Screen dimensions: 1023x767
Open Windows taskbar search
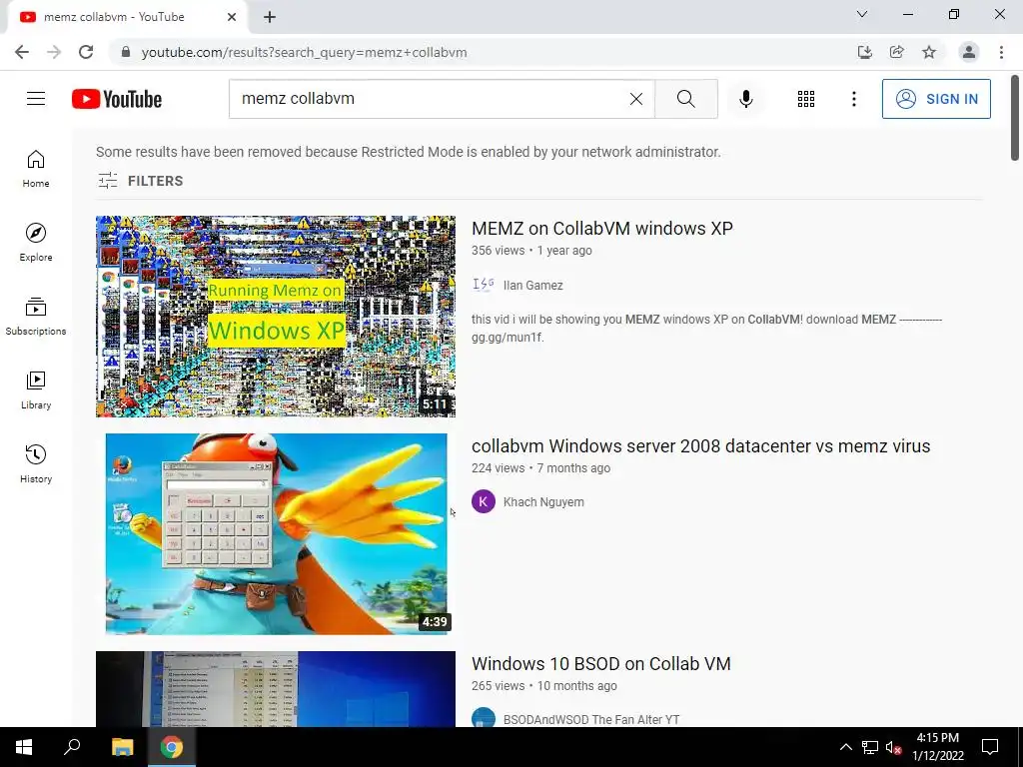[72, 747]
